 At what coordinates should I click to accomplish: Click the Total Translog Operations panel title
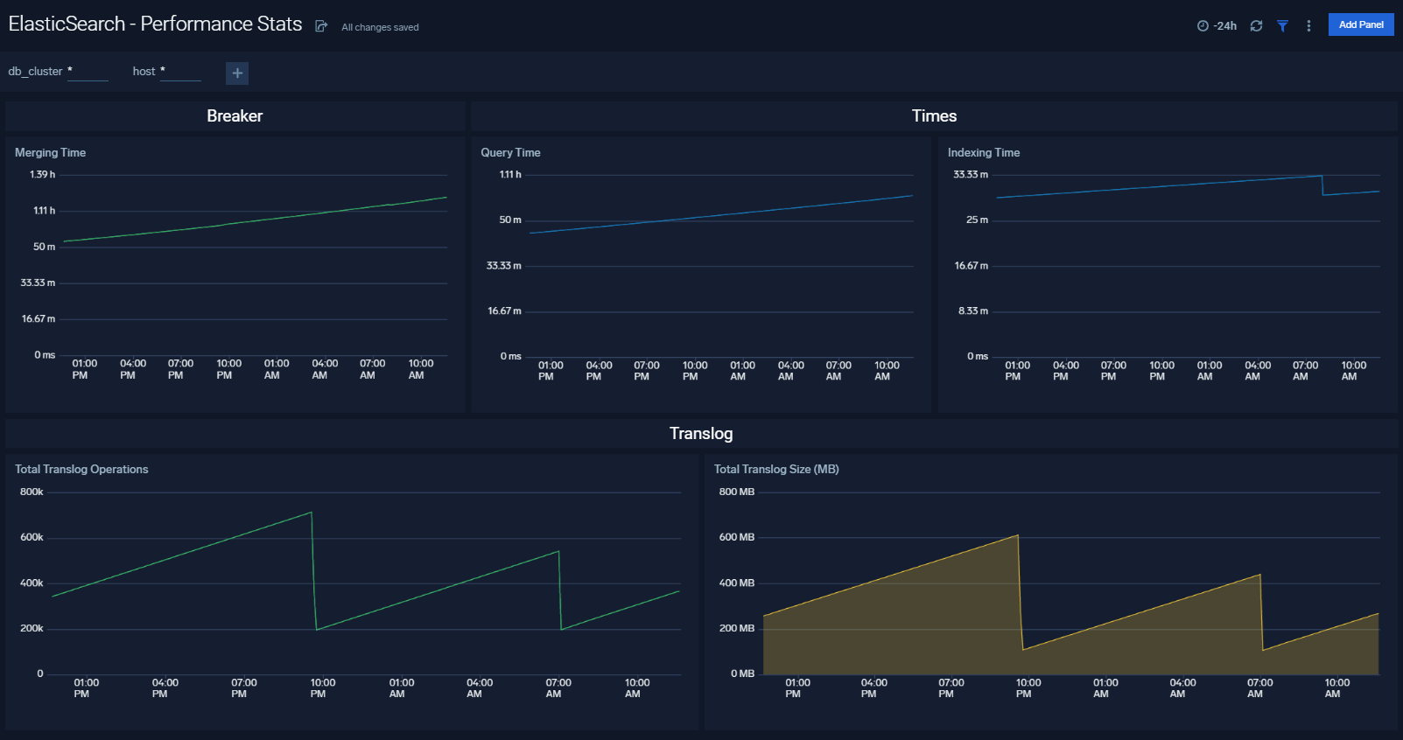tap(81, 470)
